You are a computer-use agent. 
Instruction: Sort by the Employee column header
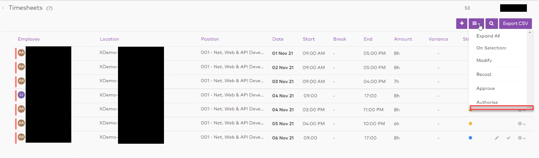coord(29,39)
